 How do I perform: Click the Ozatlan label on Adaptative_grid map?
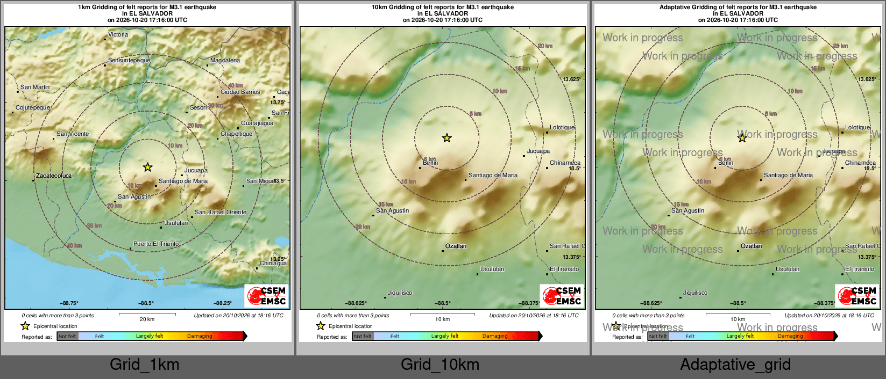tap(752, 246)
